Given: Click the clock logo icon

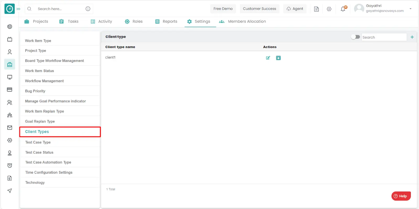Looking at the screenshot, I should click(9, 9).
